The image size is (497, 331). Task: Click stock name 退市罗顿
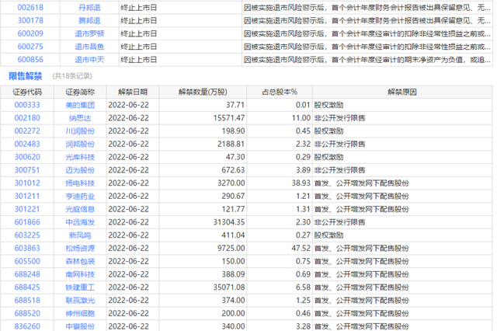[x=89, y=33]
